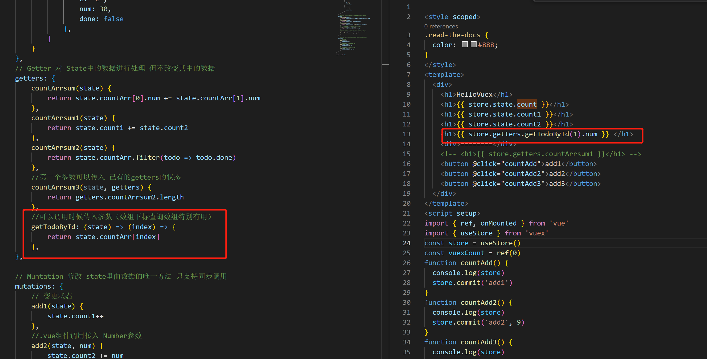Click line number 2 in the gutter

click(408, 17)
